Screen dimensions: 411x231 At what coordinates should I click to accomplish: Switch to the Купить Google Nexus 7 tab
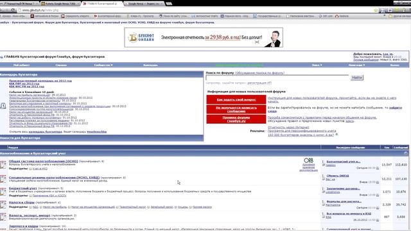pos(60,4)
